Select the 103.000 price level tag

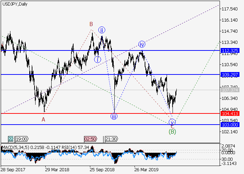coord(229,124)
